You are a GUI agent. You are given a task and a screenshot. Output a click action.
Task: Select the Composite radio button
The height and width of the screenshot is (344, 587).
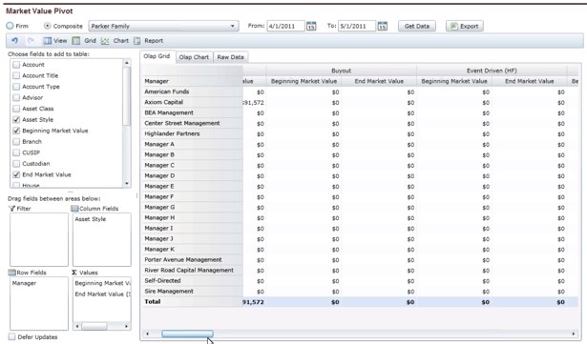pyautogui.click(x=47, y=26)
